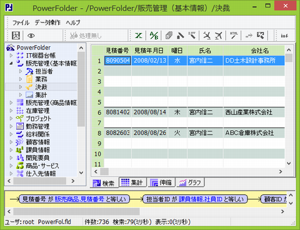This screenshot has width=300, height=230.
Task: Click the 曜日 column header
Action: (177, 51)
